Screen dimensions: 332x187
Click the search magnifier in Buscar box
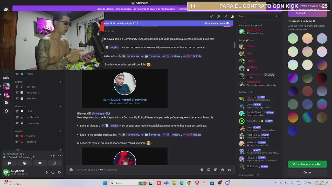(x=277, y=16)
